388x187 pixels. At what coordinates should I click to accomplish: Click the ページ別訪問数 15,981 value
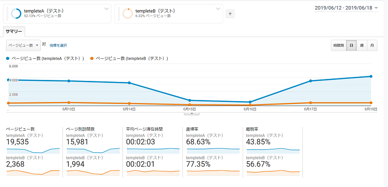pyautogui.click(x=78, y=142)
